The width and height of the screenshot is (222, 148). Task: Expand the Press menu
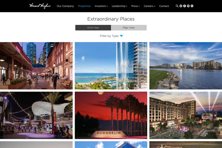click(x=135, y=6)
